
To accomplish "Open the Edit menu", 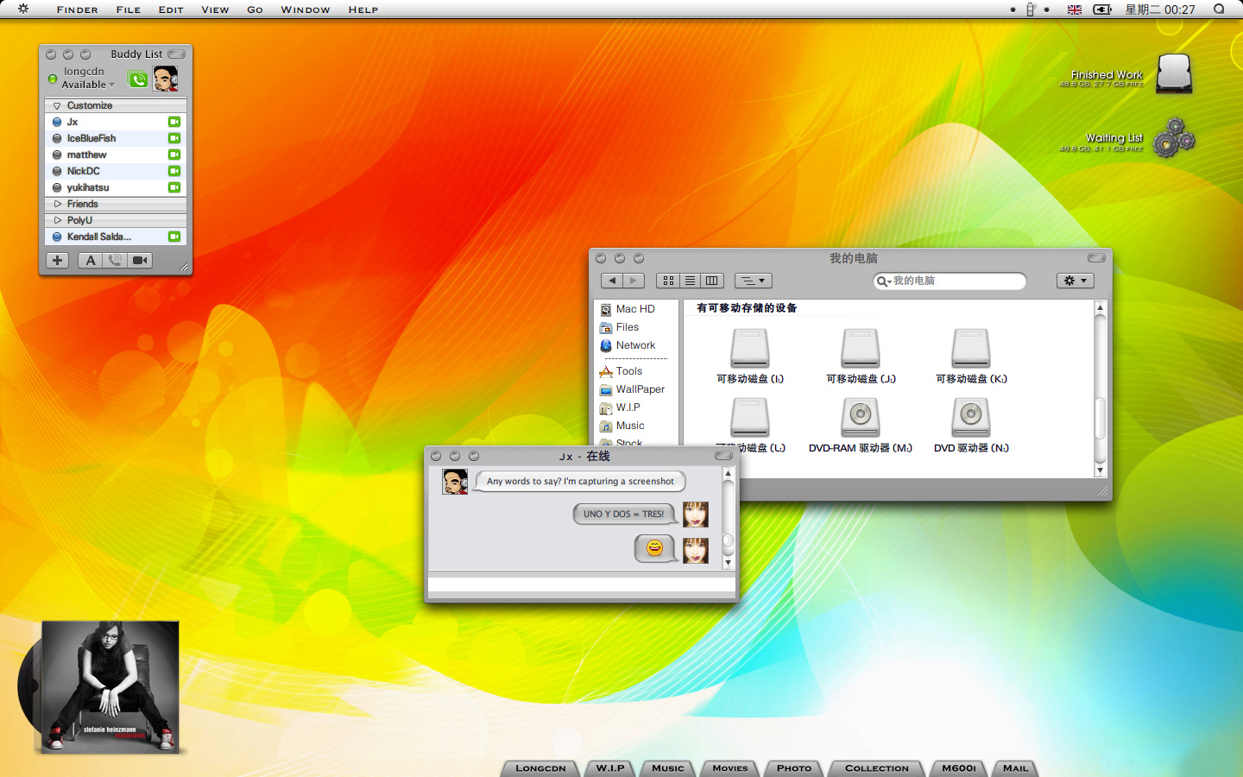I will point(171,9).
